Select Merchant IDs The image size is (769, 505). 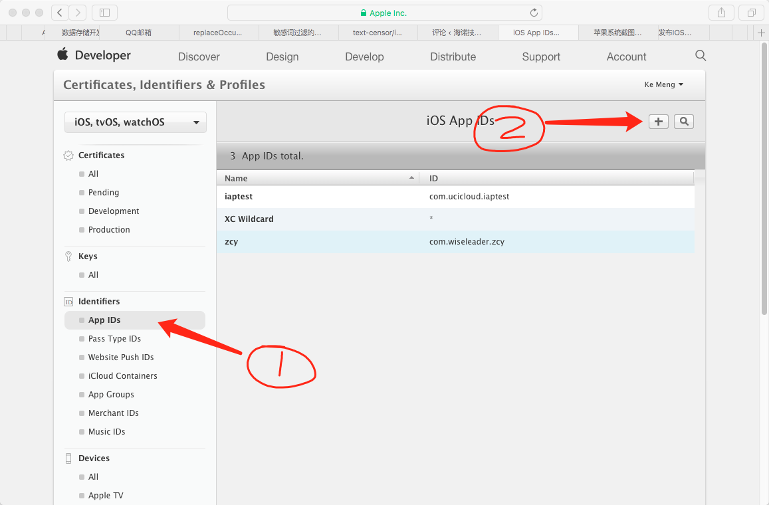tap(113, 413)
